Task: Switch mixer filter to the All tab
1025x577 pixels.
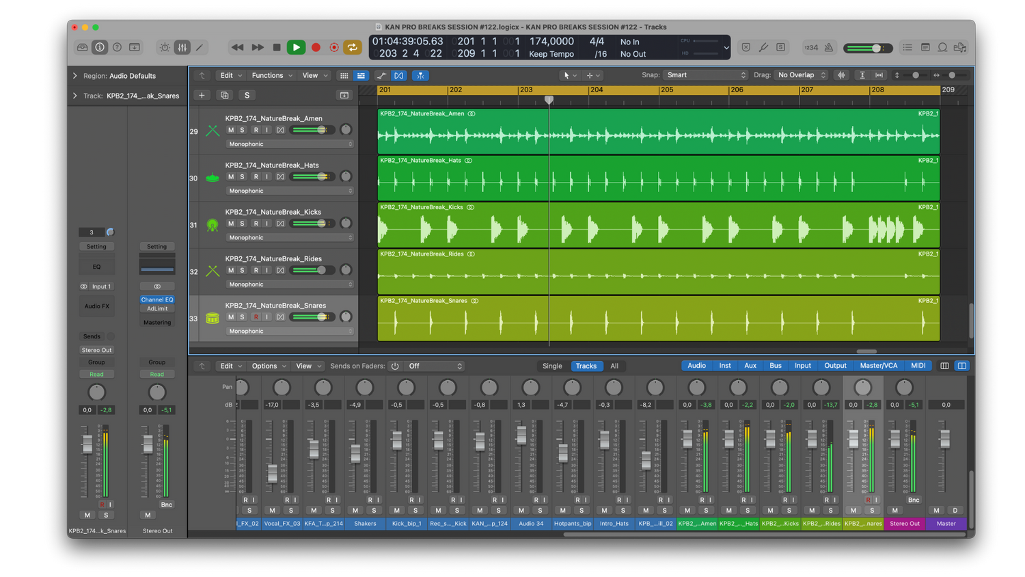Action: coord(614,366)
